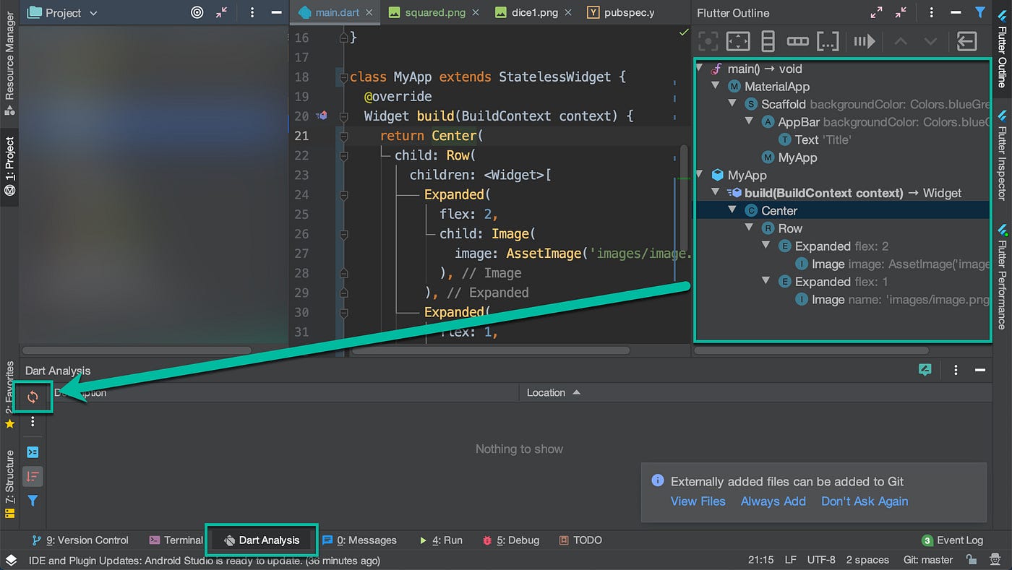Viewport: 1012px width, 570px height.
Task: Click the Always Add link in Git notification
Action: 773,501
